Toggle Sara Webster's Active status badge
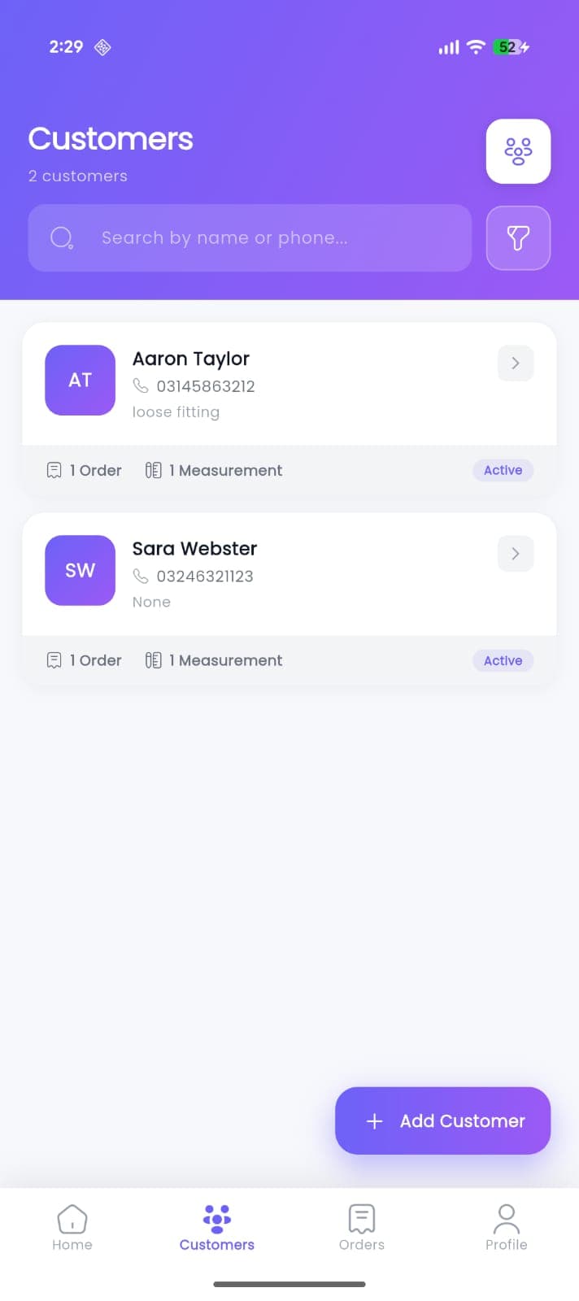579x1301 pixels. [x=503, y=660]
